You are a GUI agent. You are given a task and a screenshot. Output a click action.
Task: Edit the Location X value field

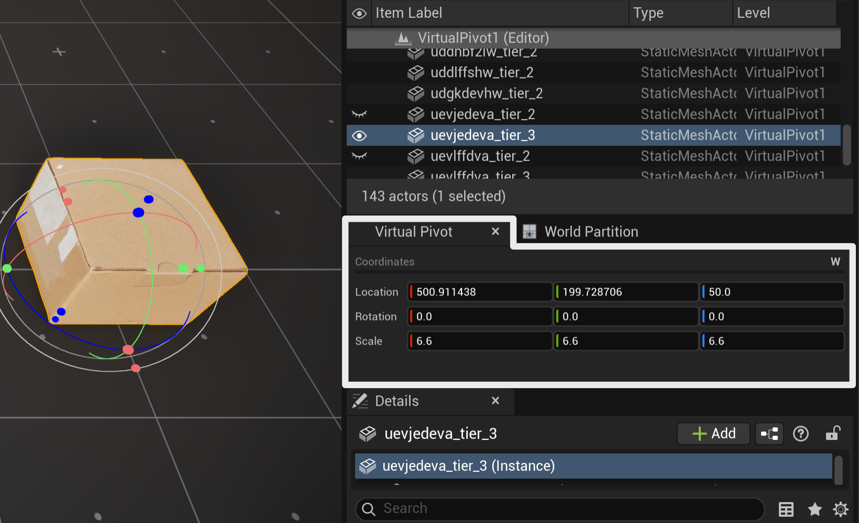click(x=480, y=292)
